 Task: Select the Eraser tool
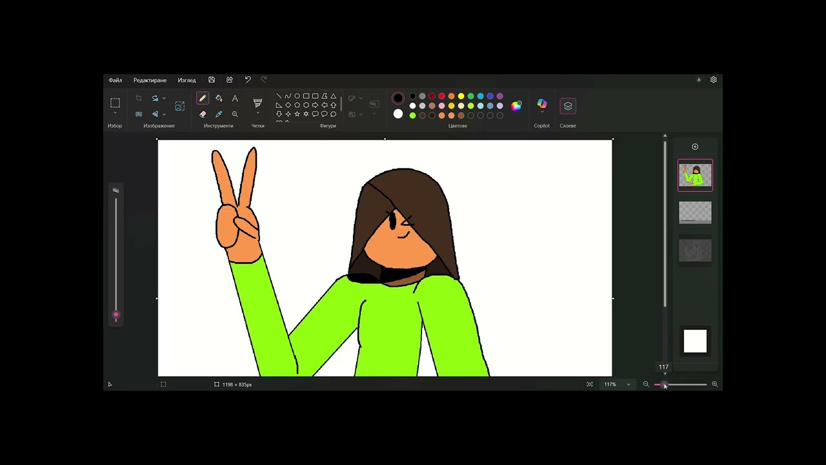click(203, 114)
